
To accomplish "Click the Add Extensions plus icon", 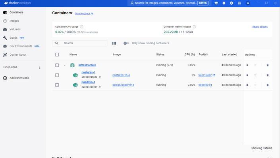I will (x=5, y=78).
